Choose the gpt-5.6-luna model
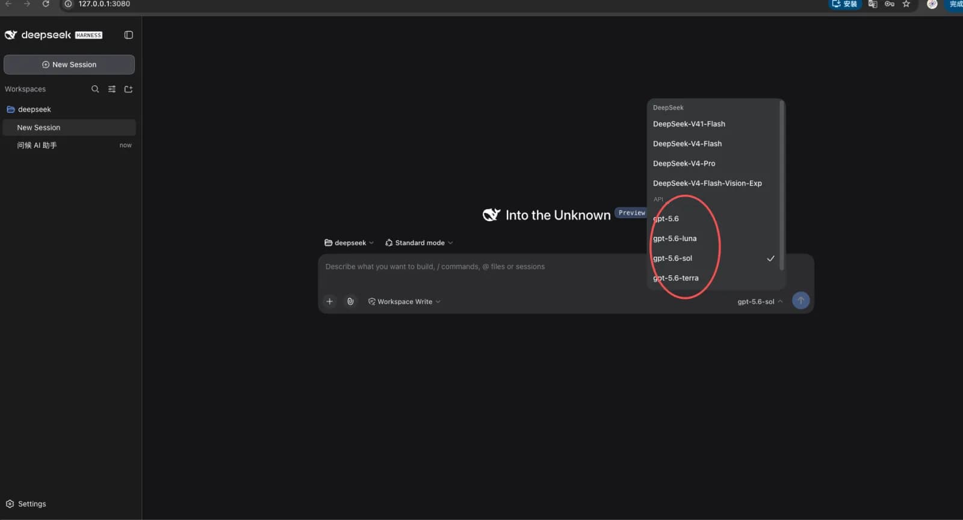Viewport: 963px width, 520px height. pos(714,239)
